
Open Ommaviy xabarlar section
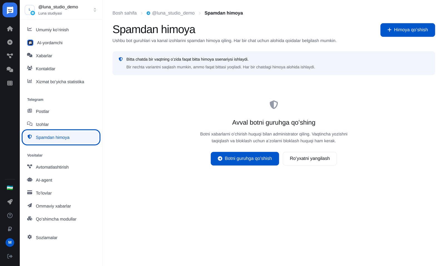point(61,206)
